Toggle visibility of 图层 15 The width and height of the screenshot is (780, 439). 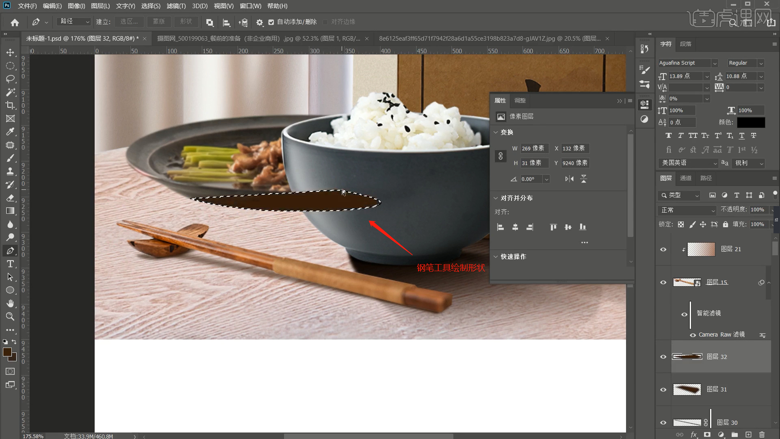(663, 282)
